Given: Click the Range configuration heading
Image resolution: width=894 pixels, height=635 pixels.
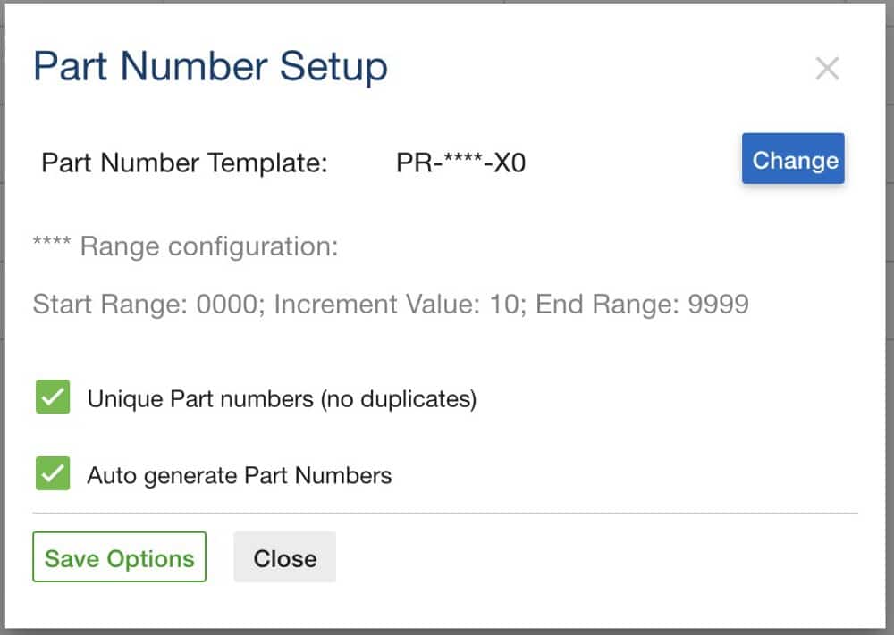Looking at the screenshot, I should coord(186,246).
